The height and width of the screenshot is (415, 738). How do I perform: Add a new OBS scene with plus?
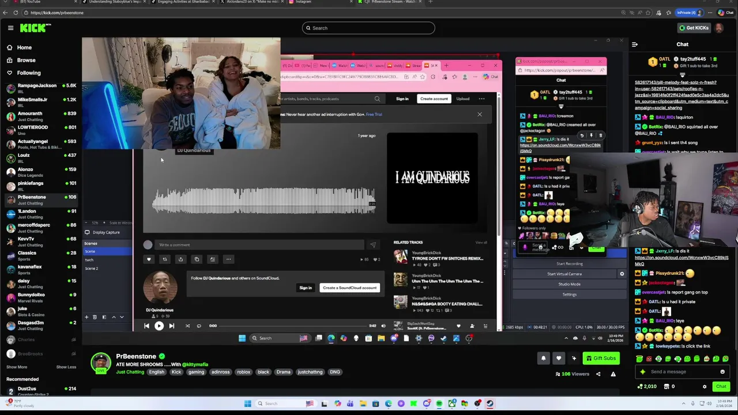[x=86, y=317]
